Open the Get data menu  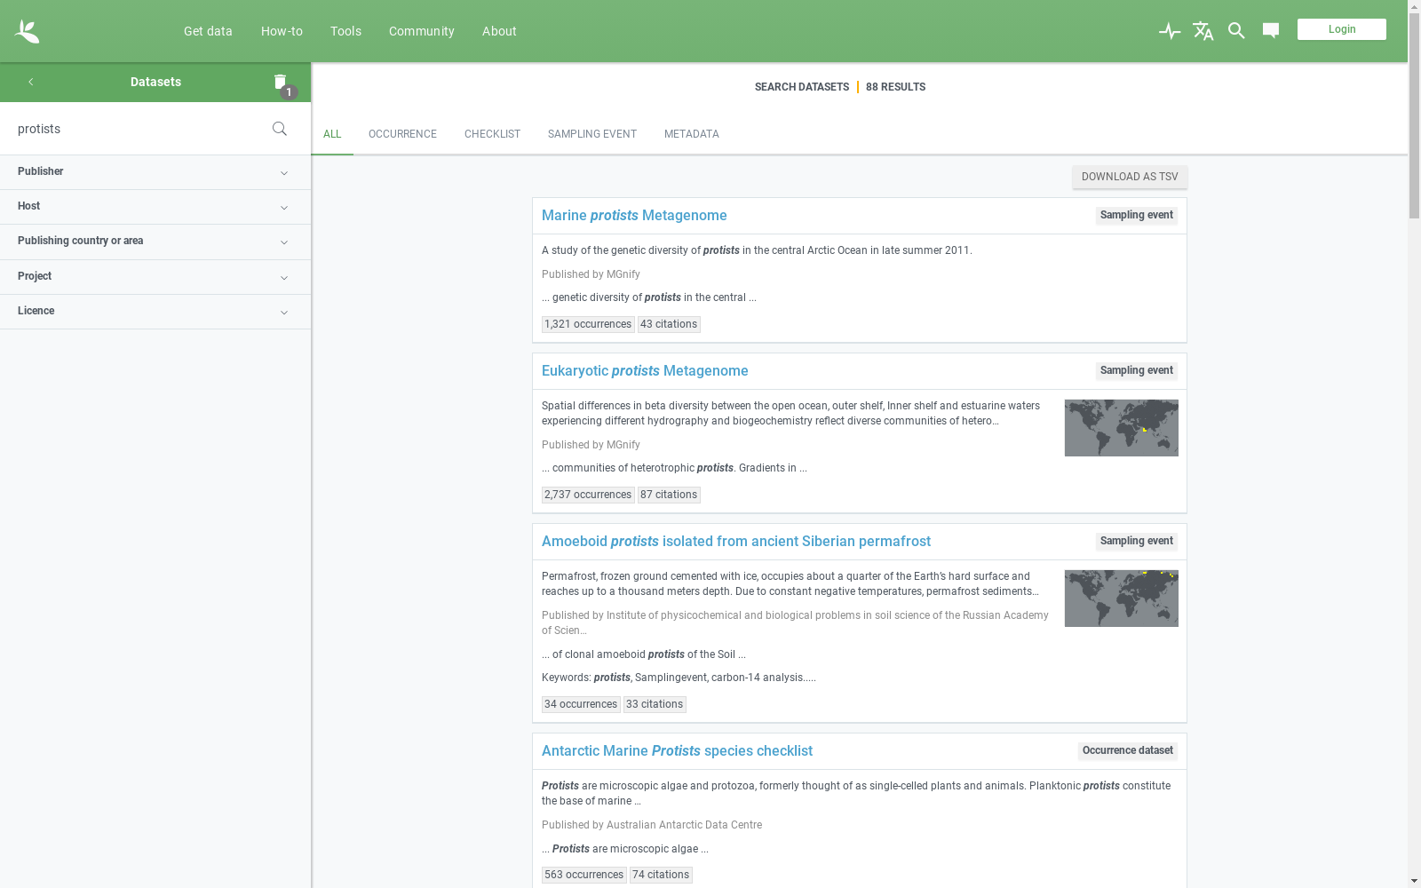point(208,31)
